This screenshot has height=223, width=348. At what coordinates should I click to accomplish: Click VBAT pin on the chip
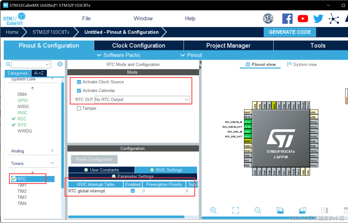[248, 112]
